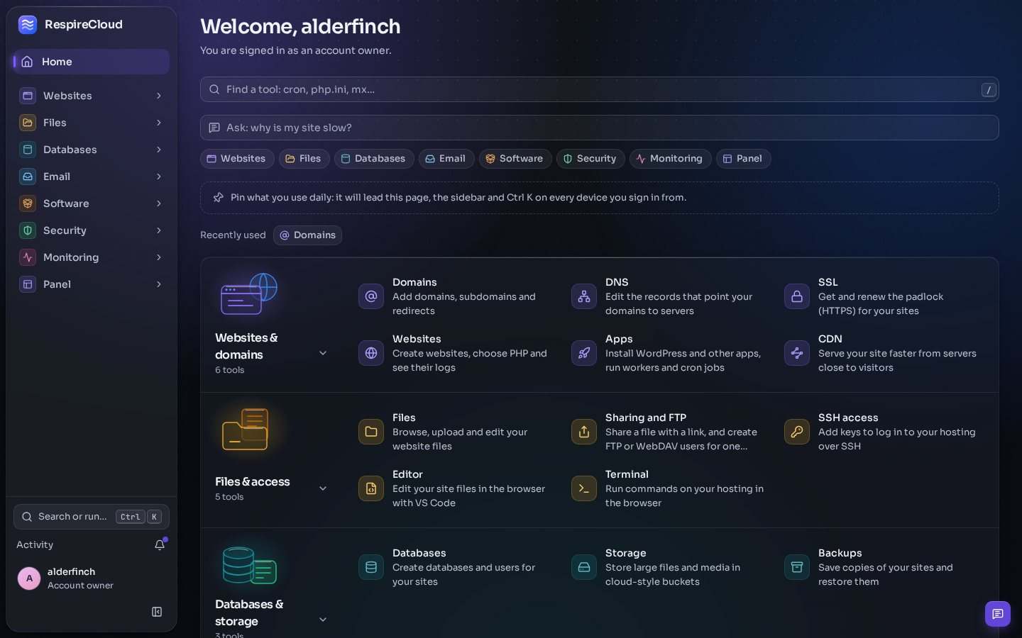The height and width of the screenshot is (638, 1022).
Task: Filter by the Security chip
Action: 590,159
